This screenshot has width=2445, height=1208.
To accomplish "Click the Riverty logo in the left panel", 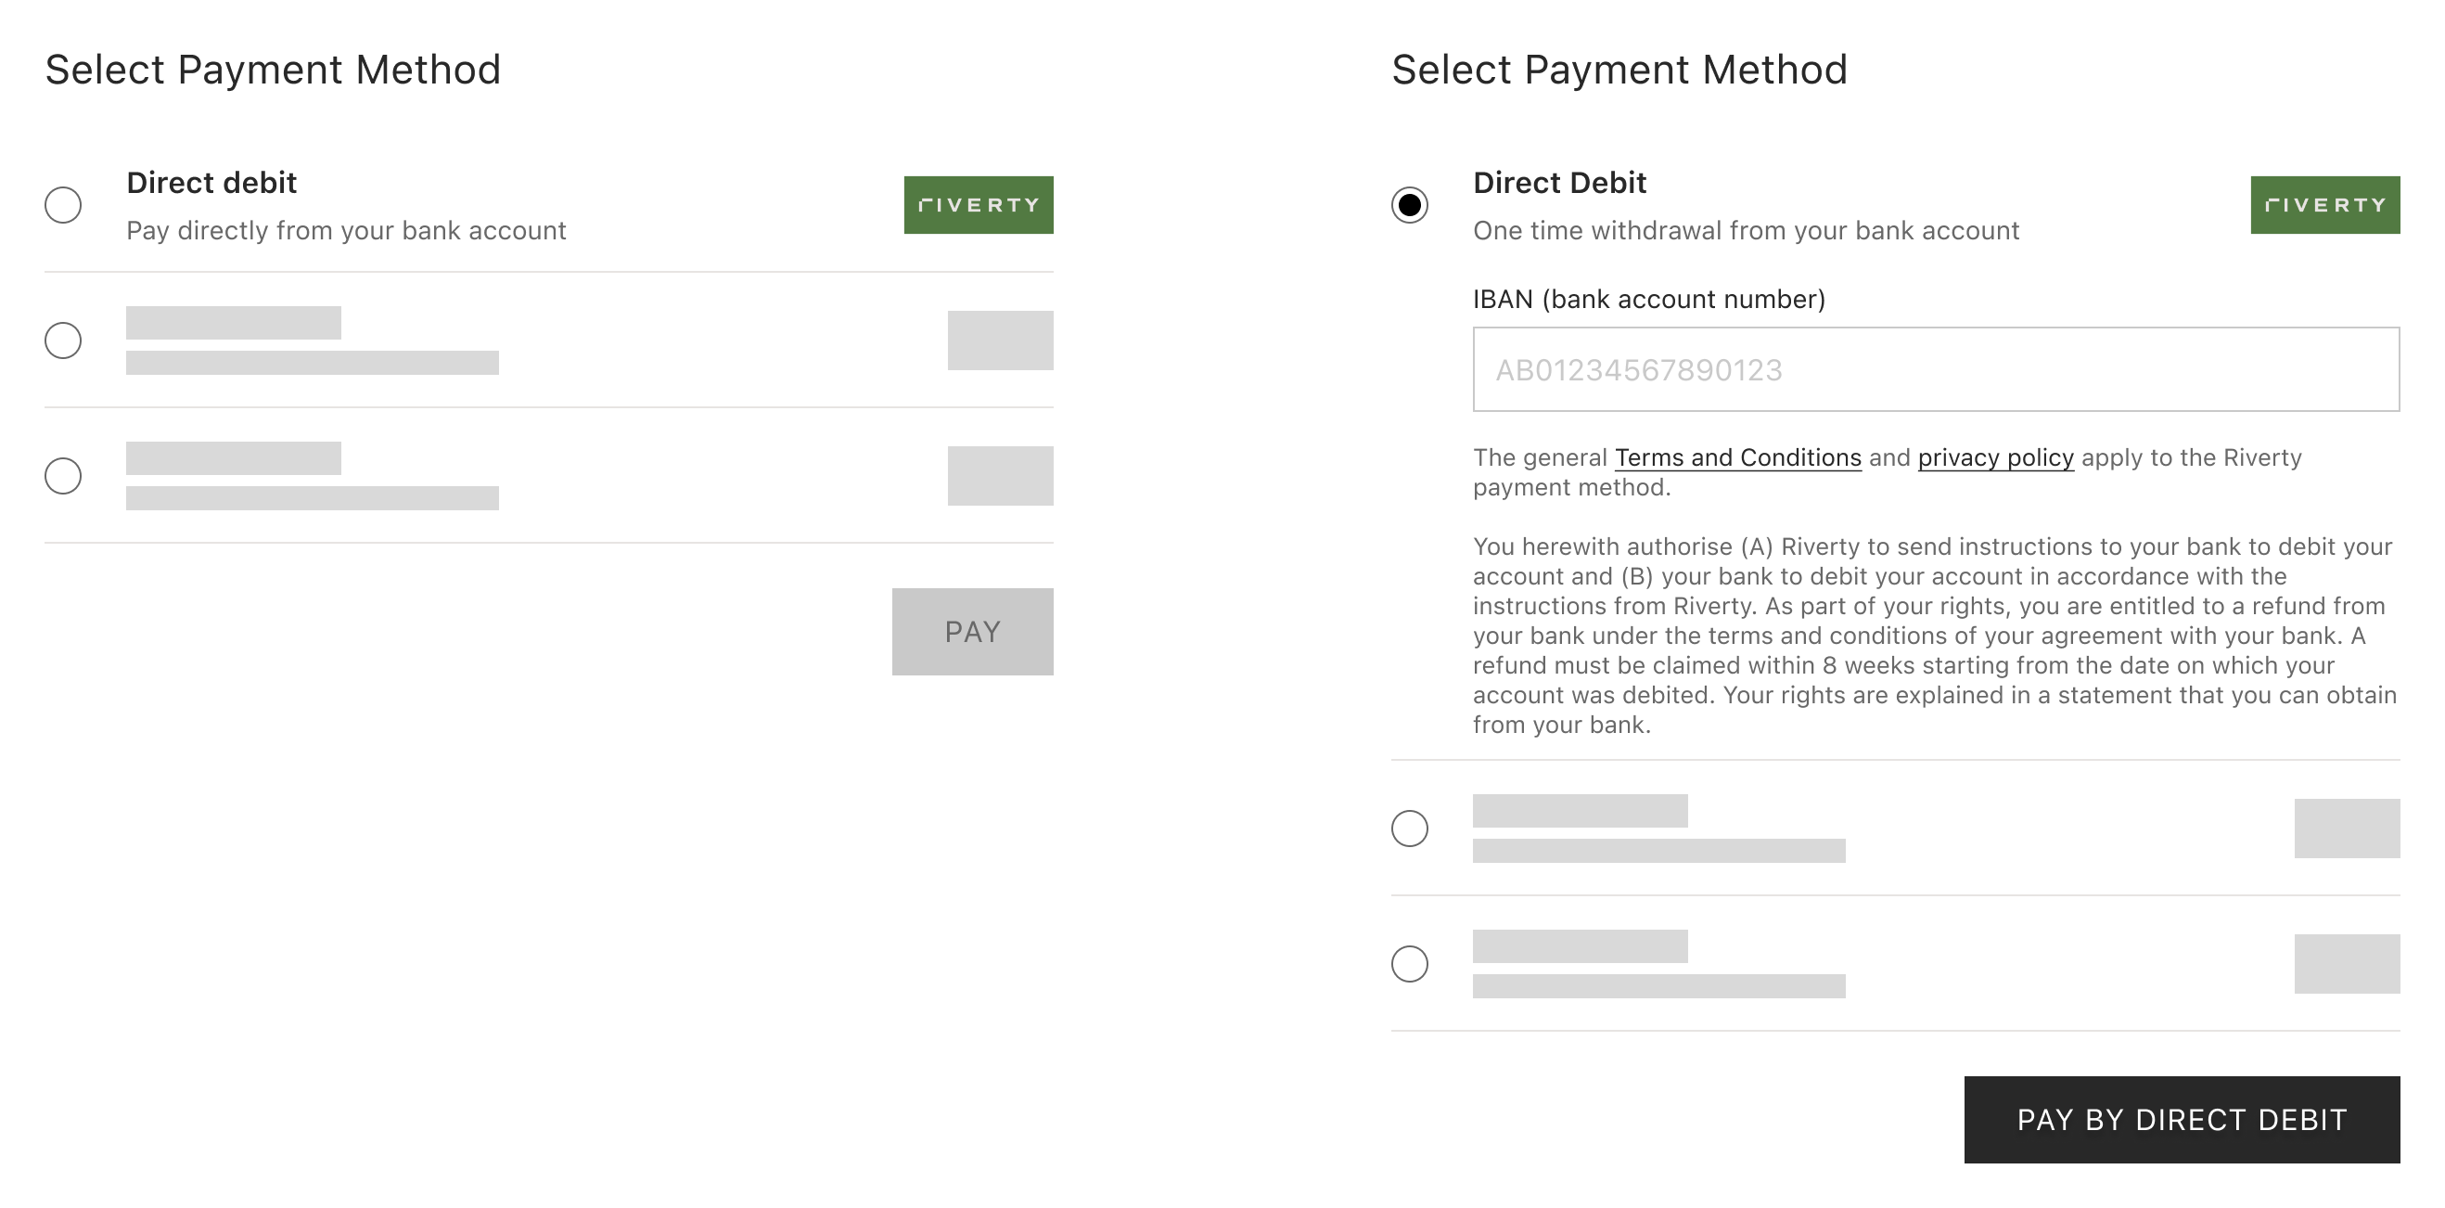I will tap(978, 204).
